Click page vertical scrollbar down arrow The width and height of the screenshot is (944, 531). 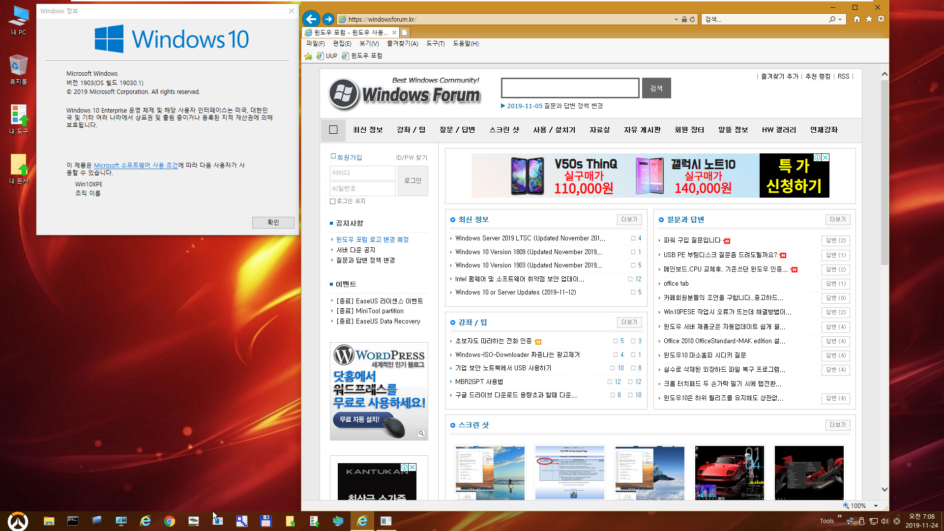(885, 490)
